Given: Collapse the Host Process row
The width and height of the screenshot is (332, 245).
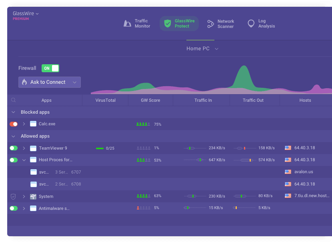Looking at the screenshot, I should [24, 160].
